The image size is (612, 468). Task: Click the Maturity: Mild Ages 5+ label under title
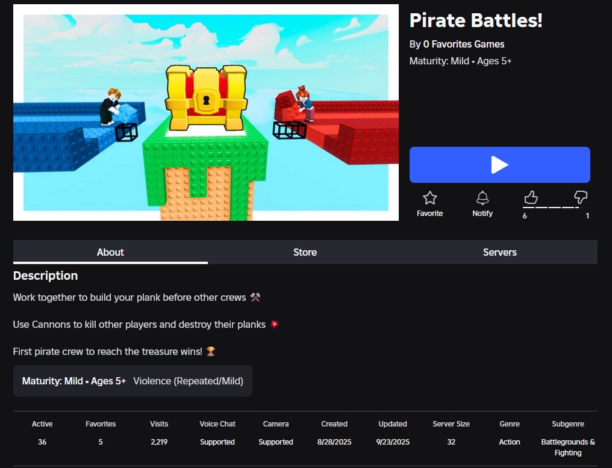coord(460,61)
